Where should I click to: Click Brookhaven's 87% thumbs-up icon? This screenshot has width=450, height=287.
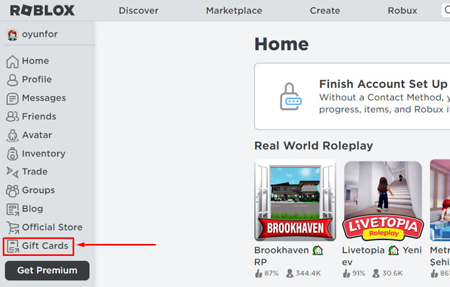click(x=258, y=273)
